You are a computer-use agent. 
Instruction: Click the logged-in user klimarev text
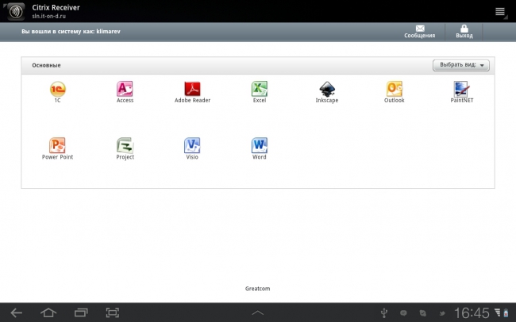108,31
